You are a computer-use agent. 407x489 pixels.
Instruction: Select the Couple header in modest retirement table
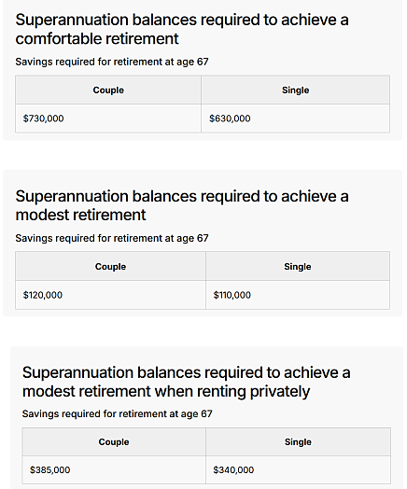pyautogui.click(x=110, y=267)
